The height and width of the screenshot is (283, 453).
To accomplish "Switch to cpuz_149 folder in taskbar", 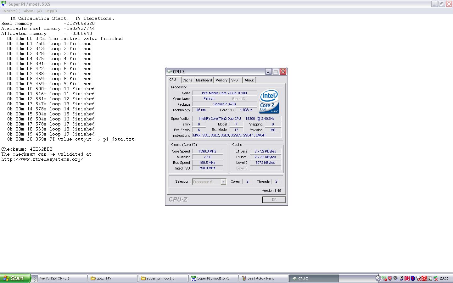I will (113, 278).
